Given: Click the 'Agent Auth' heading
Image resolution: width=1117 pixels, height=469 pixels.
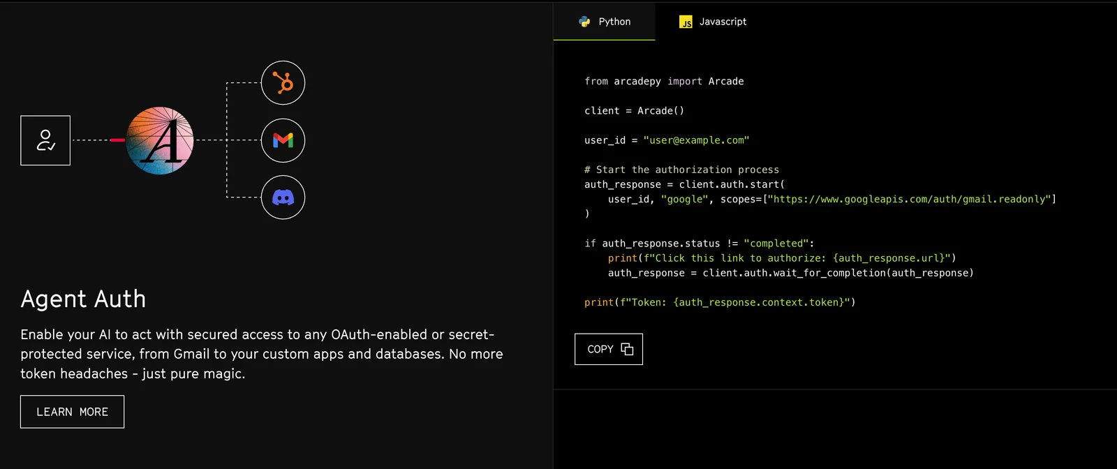Looking at the screenshot, I should 83,299.
